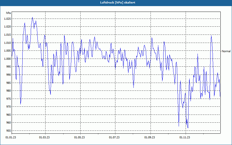Image resolution: width=232 pixels, height=145 pixels.
Task: Select the 1.005 y-axis value
Action: 7,51
